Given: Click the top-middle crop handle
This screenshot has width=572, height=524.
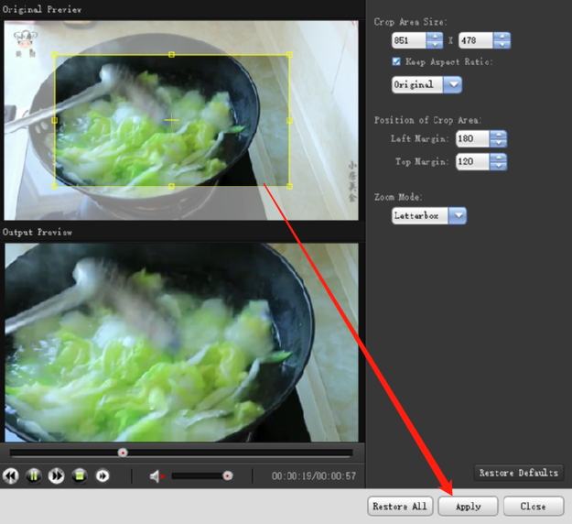Looking at the screenshot, I should tap(171, 55).
